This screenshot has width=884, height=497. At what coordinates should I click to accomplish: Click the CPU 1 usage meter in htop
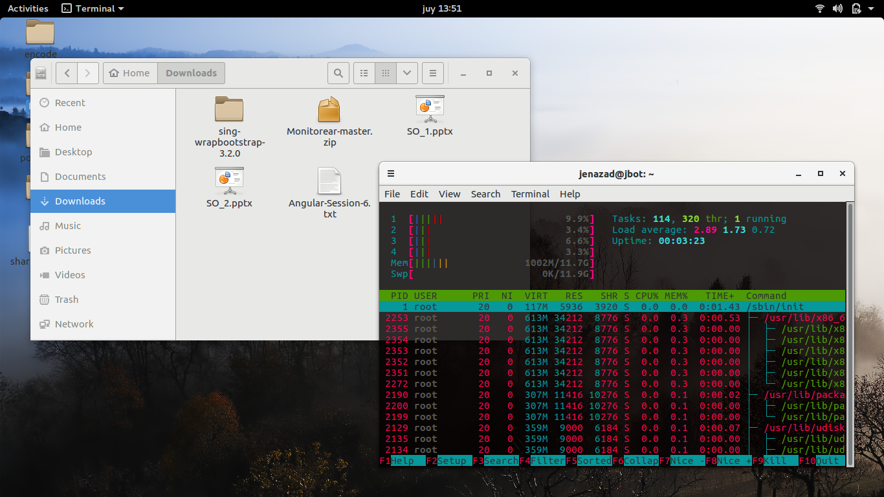(492, 219)
